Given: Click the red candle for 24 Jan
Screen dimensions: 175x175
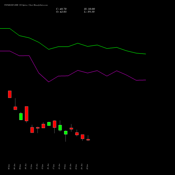Looking at the screenshot, I should click(83, 136).
